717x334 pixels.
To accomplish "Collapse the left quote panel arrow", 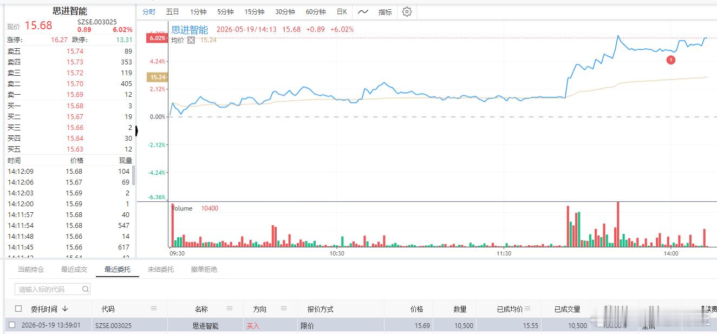I will point(136,130).
